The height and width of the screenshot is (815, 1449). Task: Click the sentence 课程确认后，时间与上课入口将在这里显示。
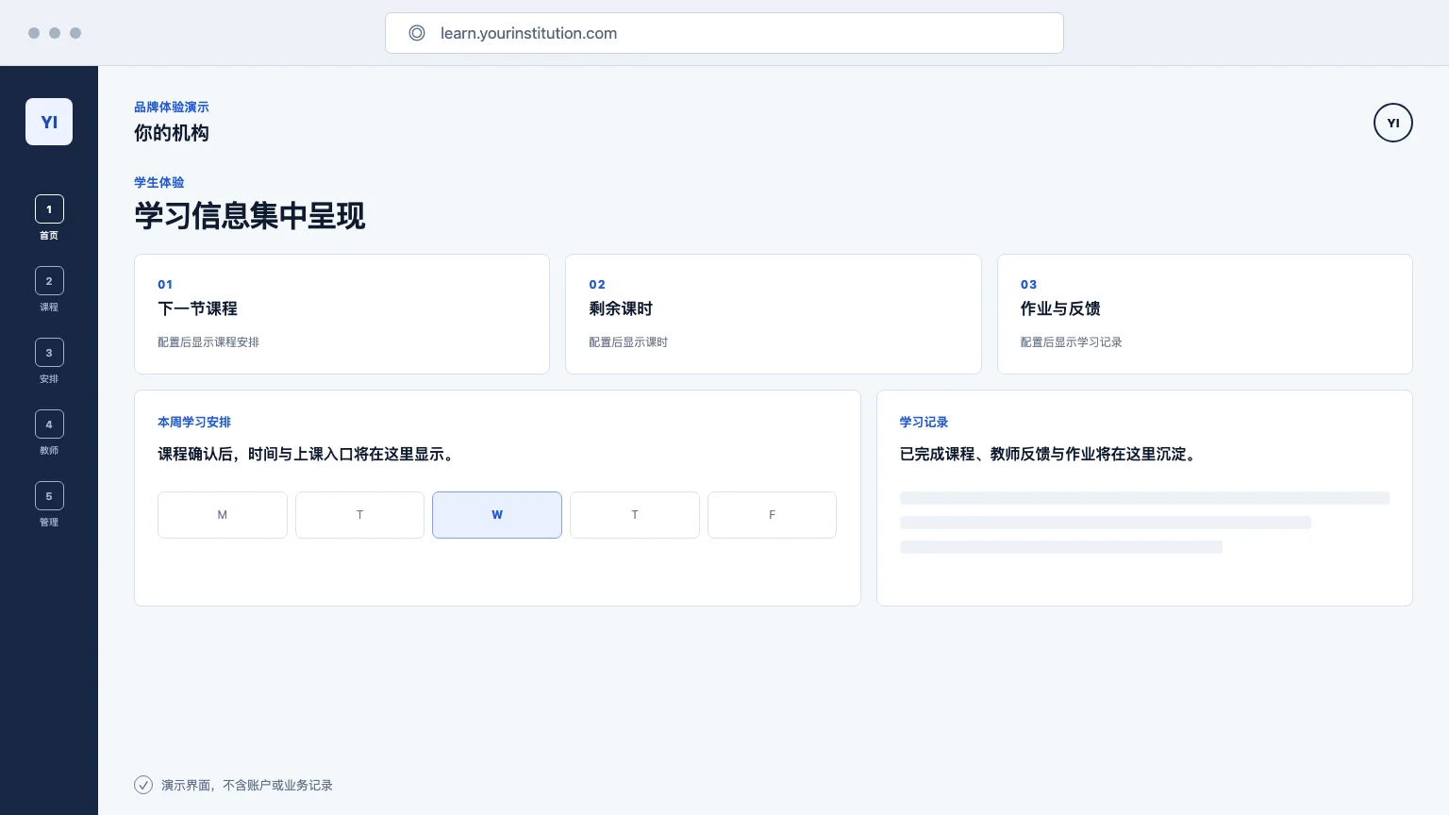pos(308,454)
